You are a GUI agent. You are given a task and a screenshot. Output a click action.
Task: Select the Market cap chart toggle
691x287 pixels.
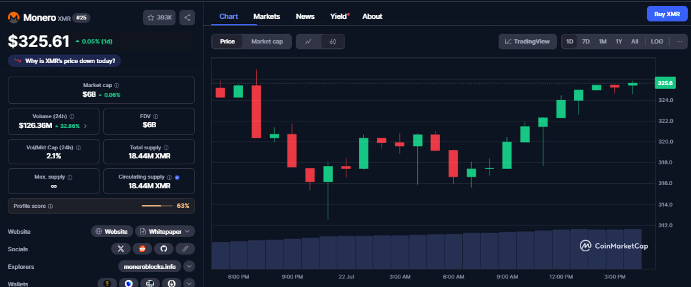tap(267, 42)
